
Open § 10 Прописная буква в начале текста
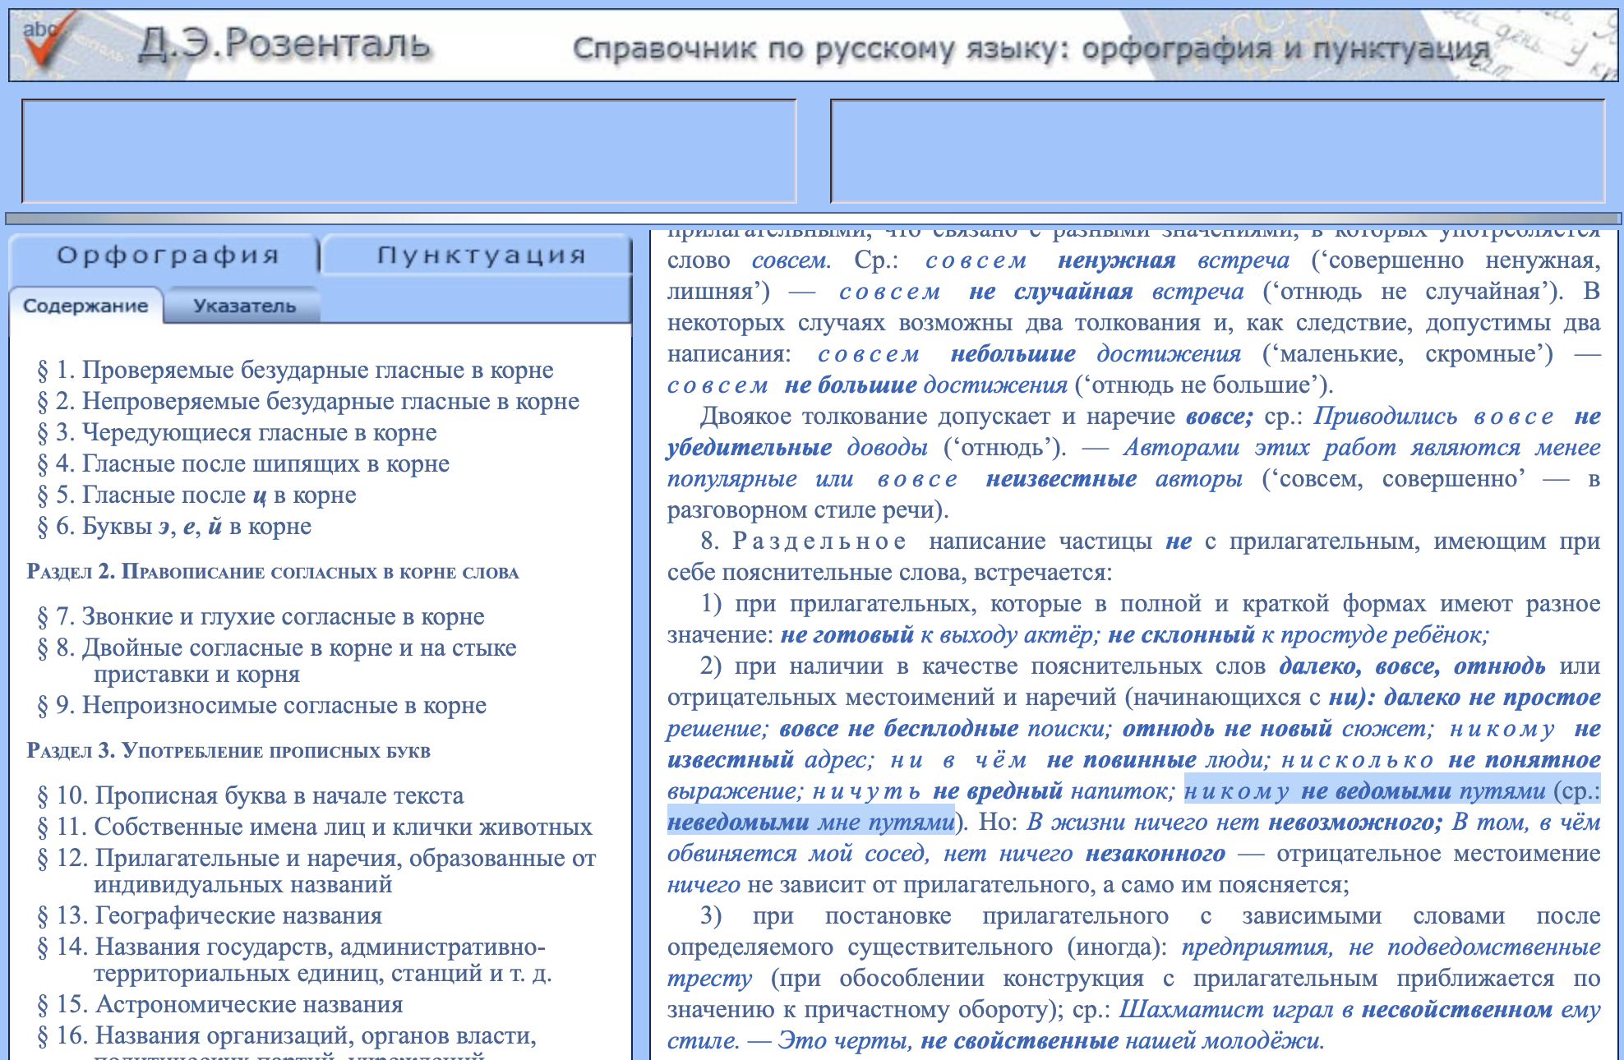pyautogui.click(x=251, y=796)
